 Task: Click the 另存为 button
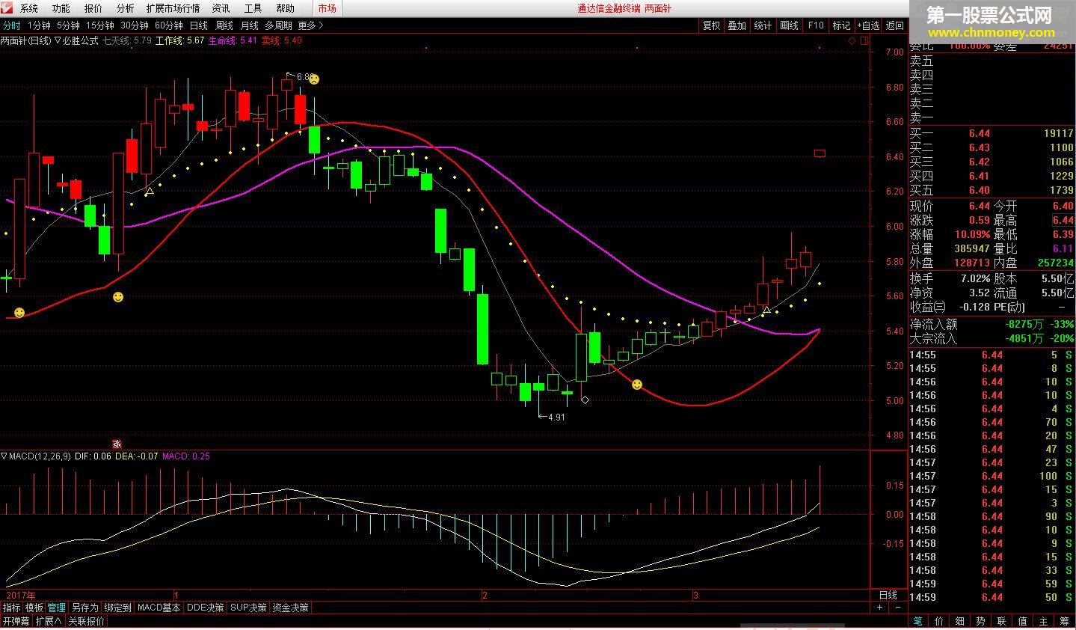[84, 608]
